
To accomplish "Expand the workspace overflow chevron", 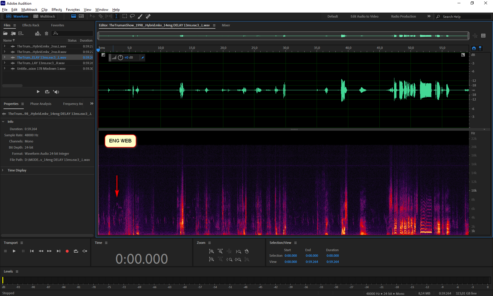I will (429, 16).
